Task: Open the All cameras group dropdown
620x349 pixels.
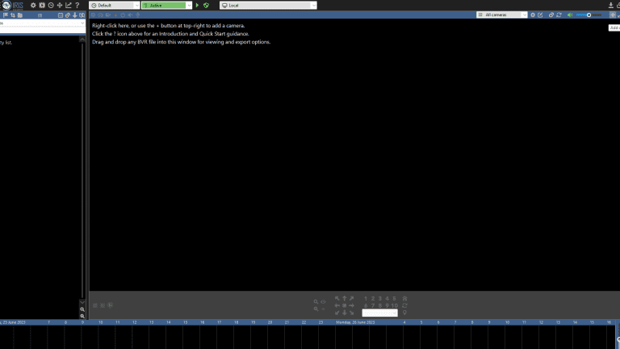Action: pyautogui.click(x=501, y=15)
